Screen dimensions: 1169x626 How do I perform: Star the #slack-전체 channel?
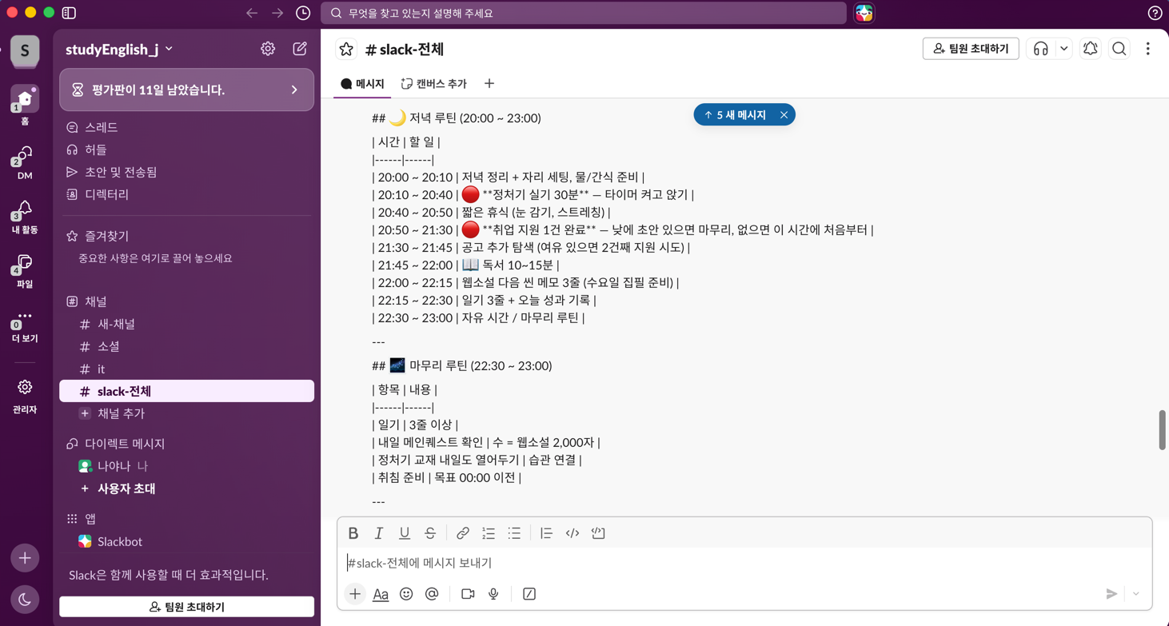(x=346, y=49)
